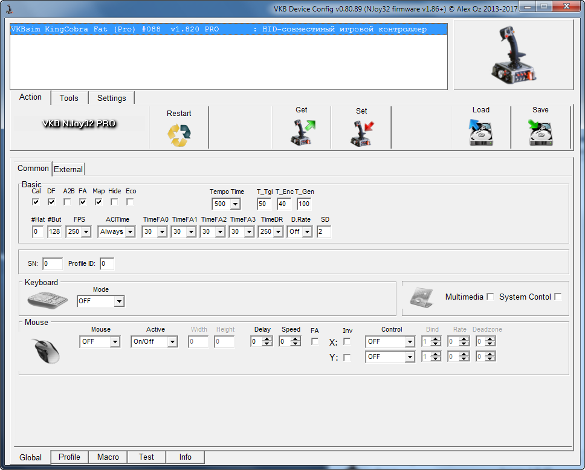
Task: Open the Keyboard Mode dropdown
Action: (x=119, y=301)
